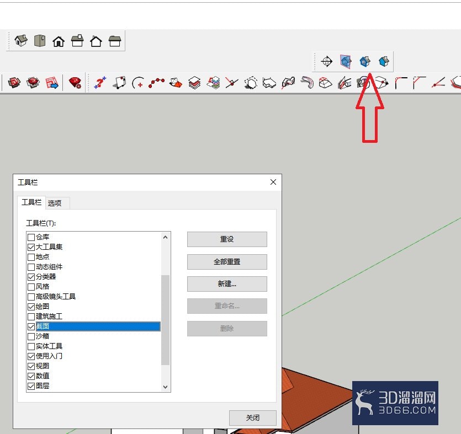Click the red-topped tapered box icon

[326, 83]
